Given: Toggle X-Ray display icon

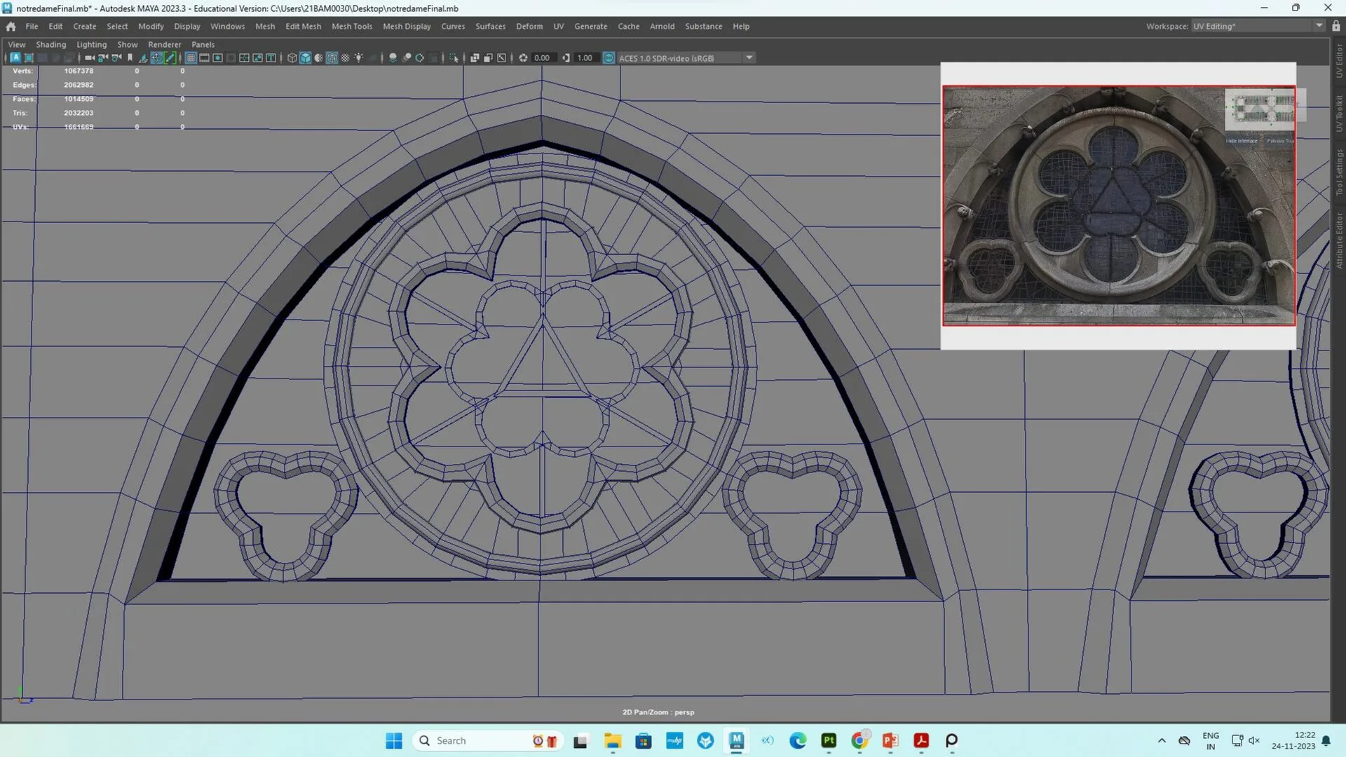Looking at the screenshot, I should pos(393,57).
